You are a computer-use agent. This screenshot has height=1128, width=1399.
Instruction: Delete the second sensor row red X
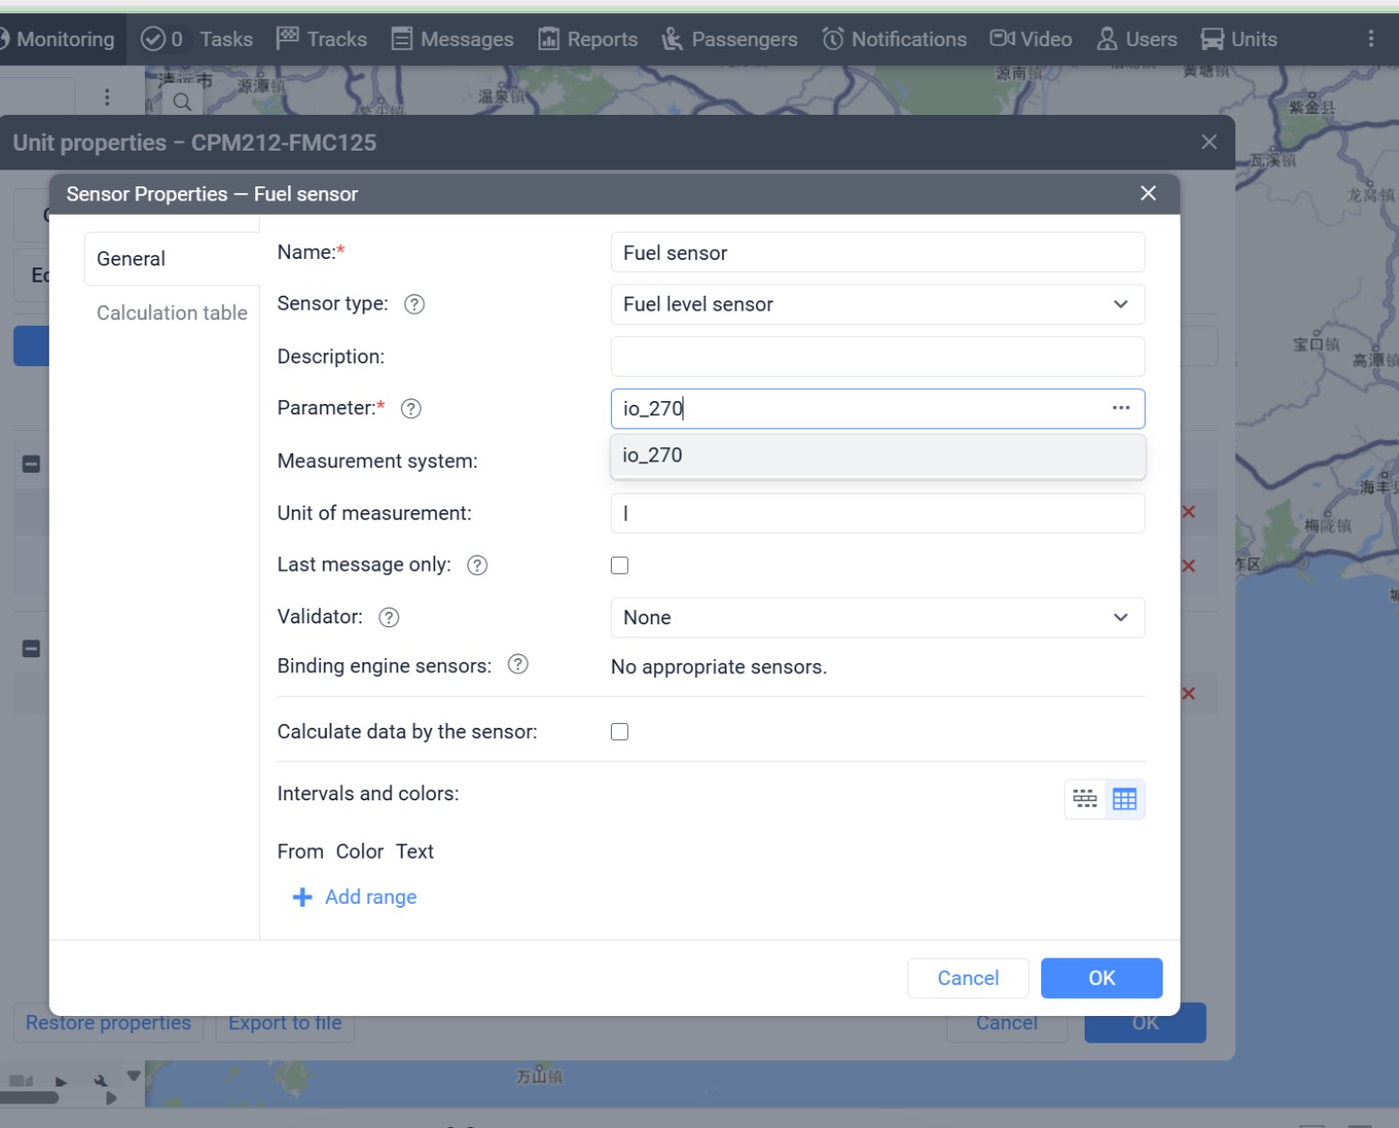click(x=1189, y=566)
